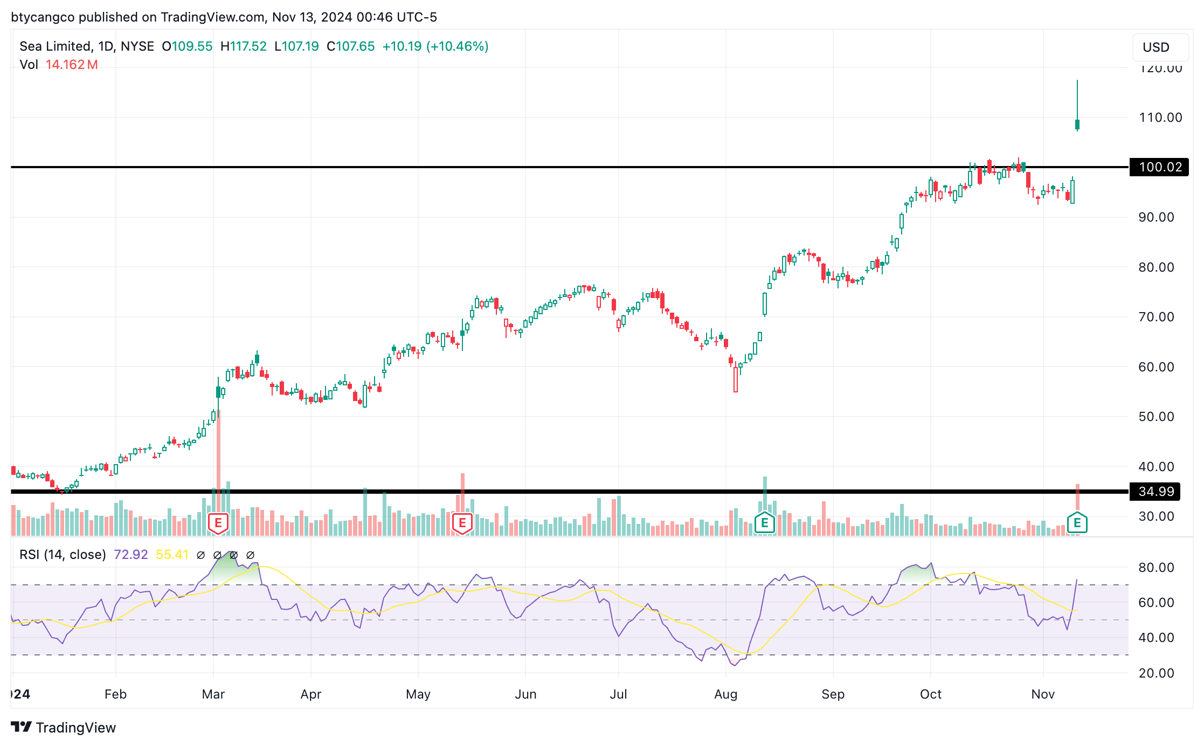
Task: Open the USD currency selector
Action: point(1160,47)
